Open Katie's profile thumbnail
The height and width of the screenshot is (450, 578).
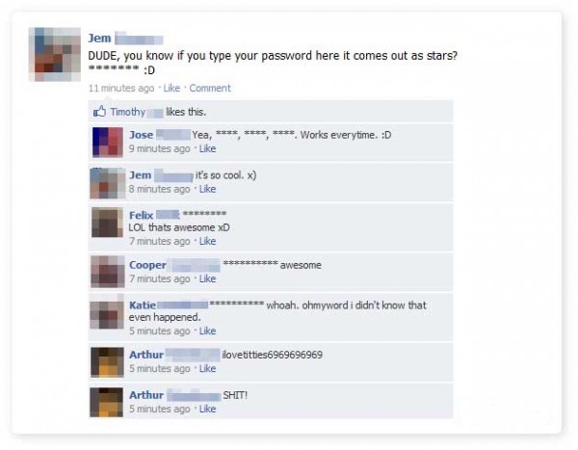107,312
